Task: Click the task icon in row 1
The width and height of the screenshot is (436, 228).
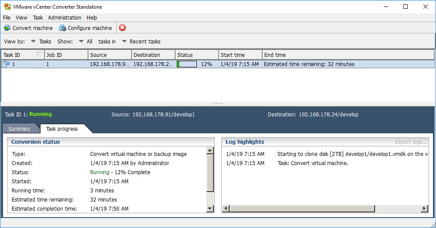Action: [x=7, y=64]
